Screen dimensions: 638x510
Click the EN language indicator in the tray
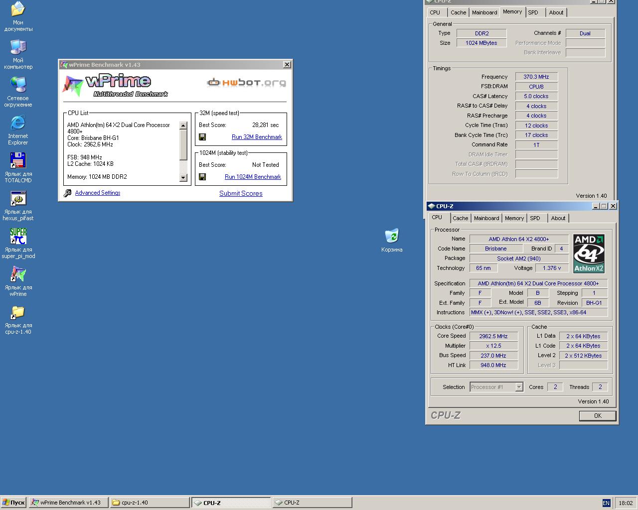tap(606, 503)
